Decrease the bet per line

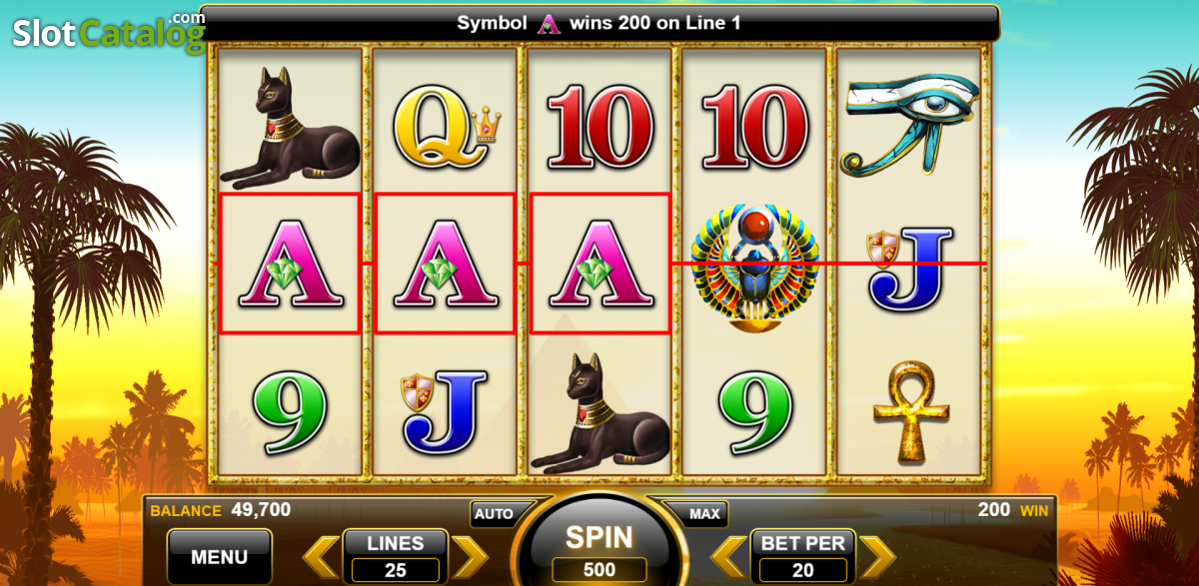pyautogui.click(x=729, y=556)
